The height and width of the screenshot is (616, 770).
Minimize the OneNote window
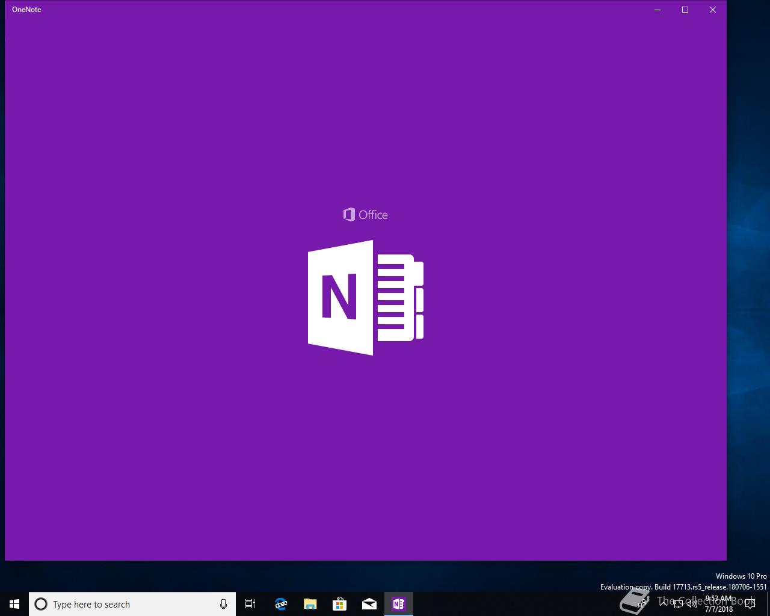coord(658,10)
